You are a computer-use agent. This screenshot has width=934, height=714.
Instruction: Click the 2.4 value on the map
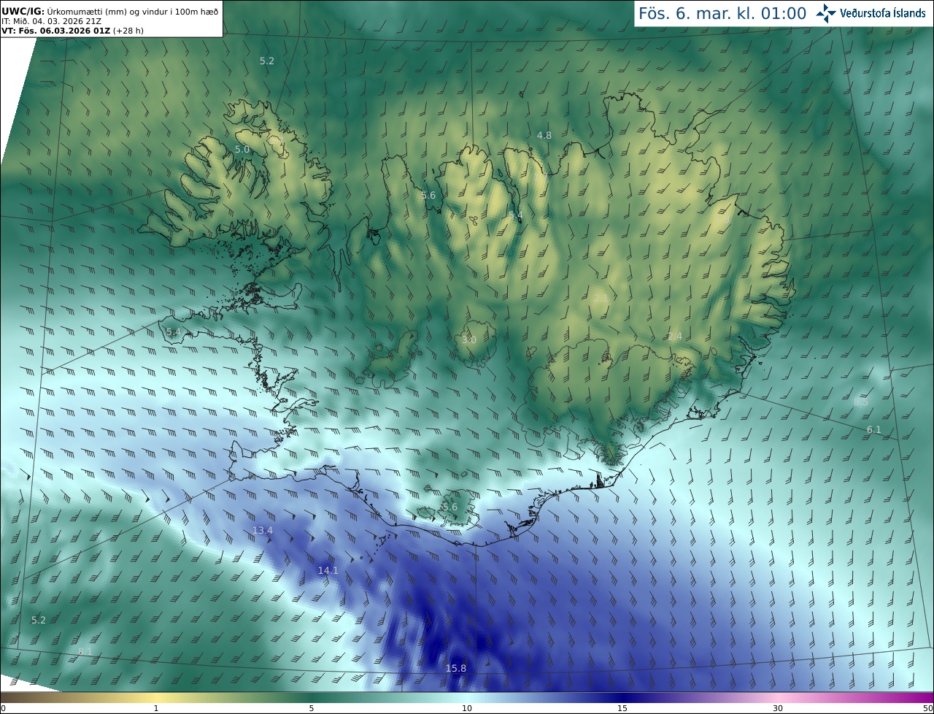[x=675, y=336]
